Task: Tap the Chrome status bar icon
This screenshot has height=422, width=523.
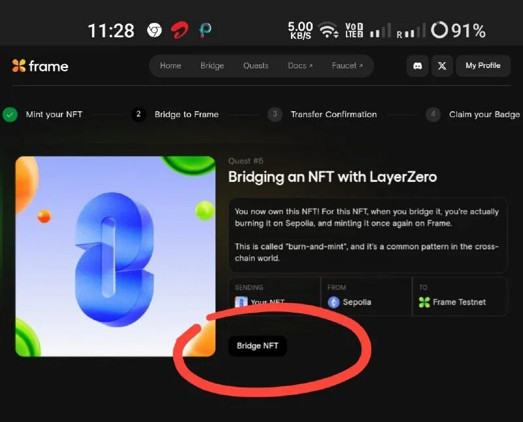Action: tap(154, 30)
